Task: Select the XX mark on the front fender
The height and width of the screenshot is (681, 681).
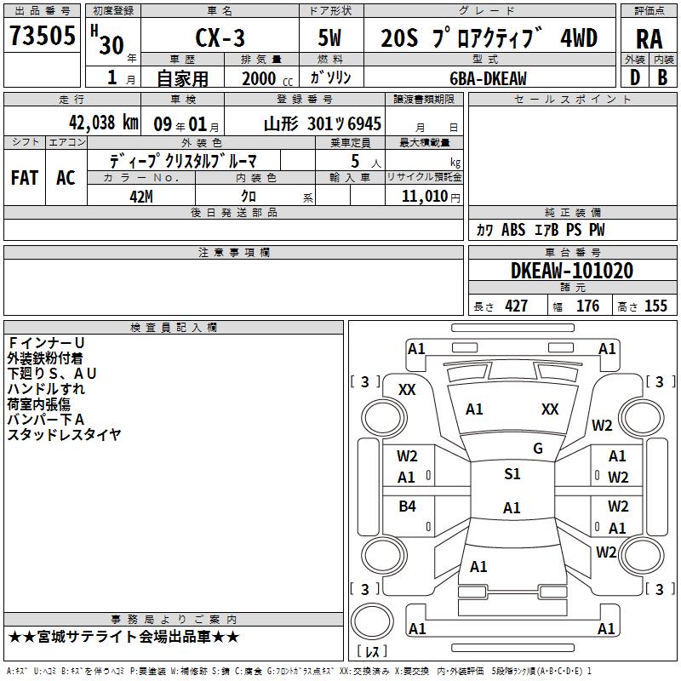Action: coord(407,390)
